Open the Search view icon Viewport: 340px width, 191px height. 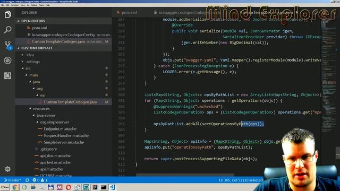click(x=7, y=30)
